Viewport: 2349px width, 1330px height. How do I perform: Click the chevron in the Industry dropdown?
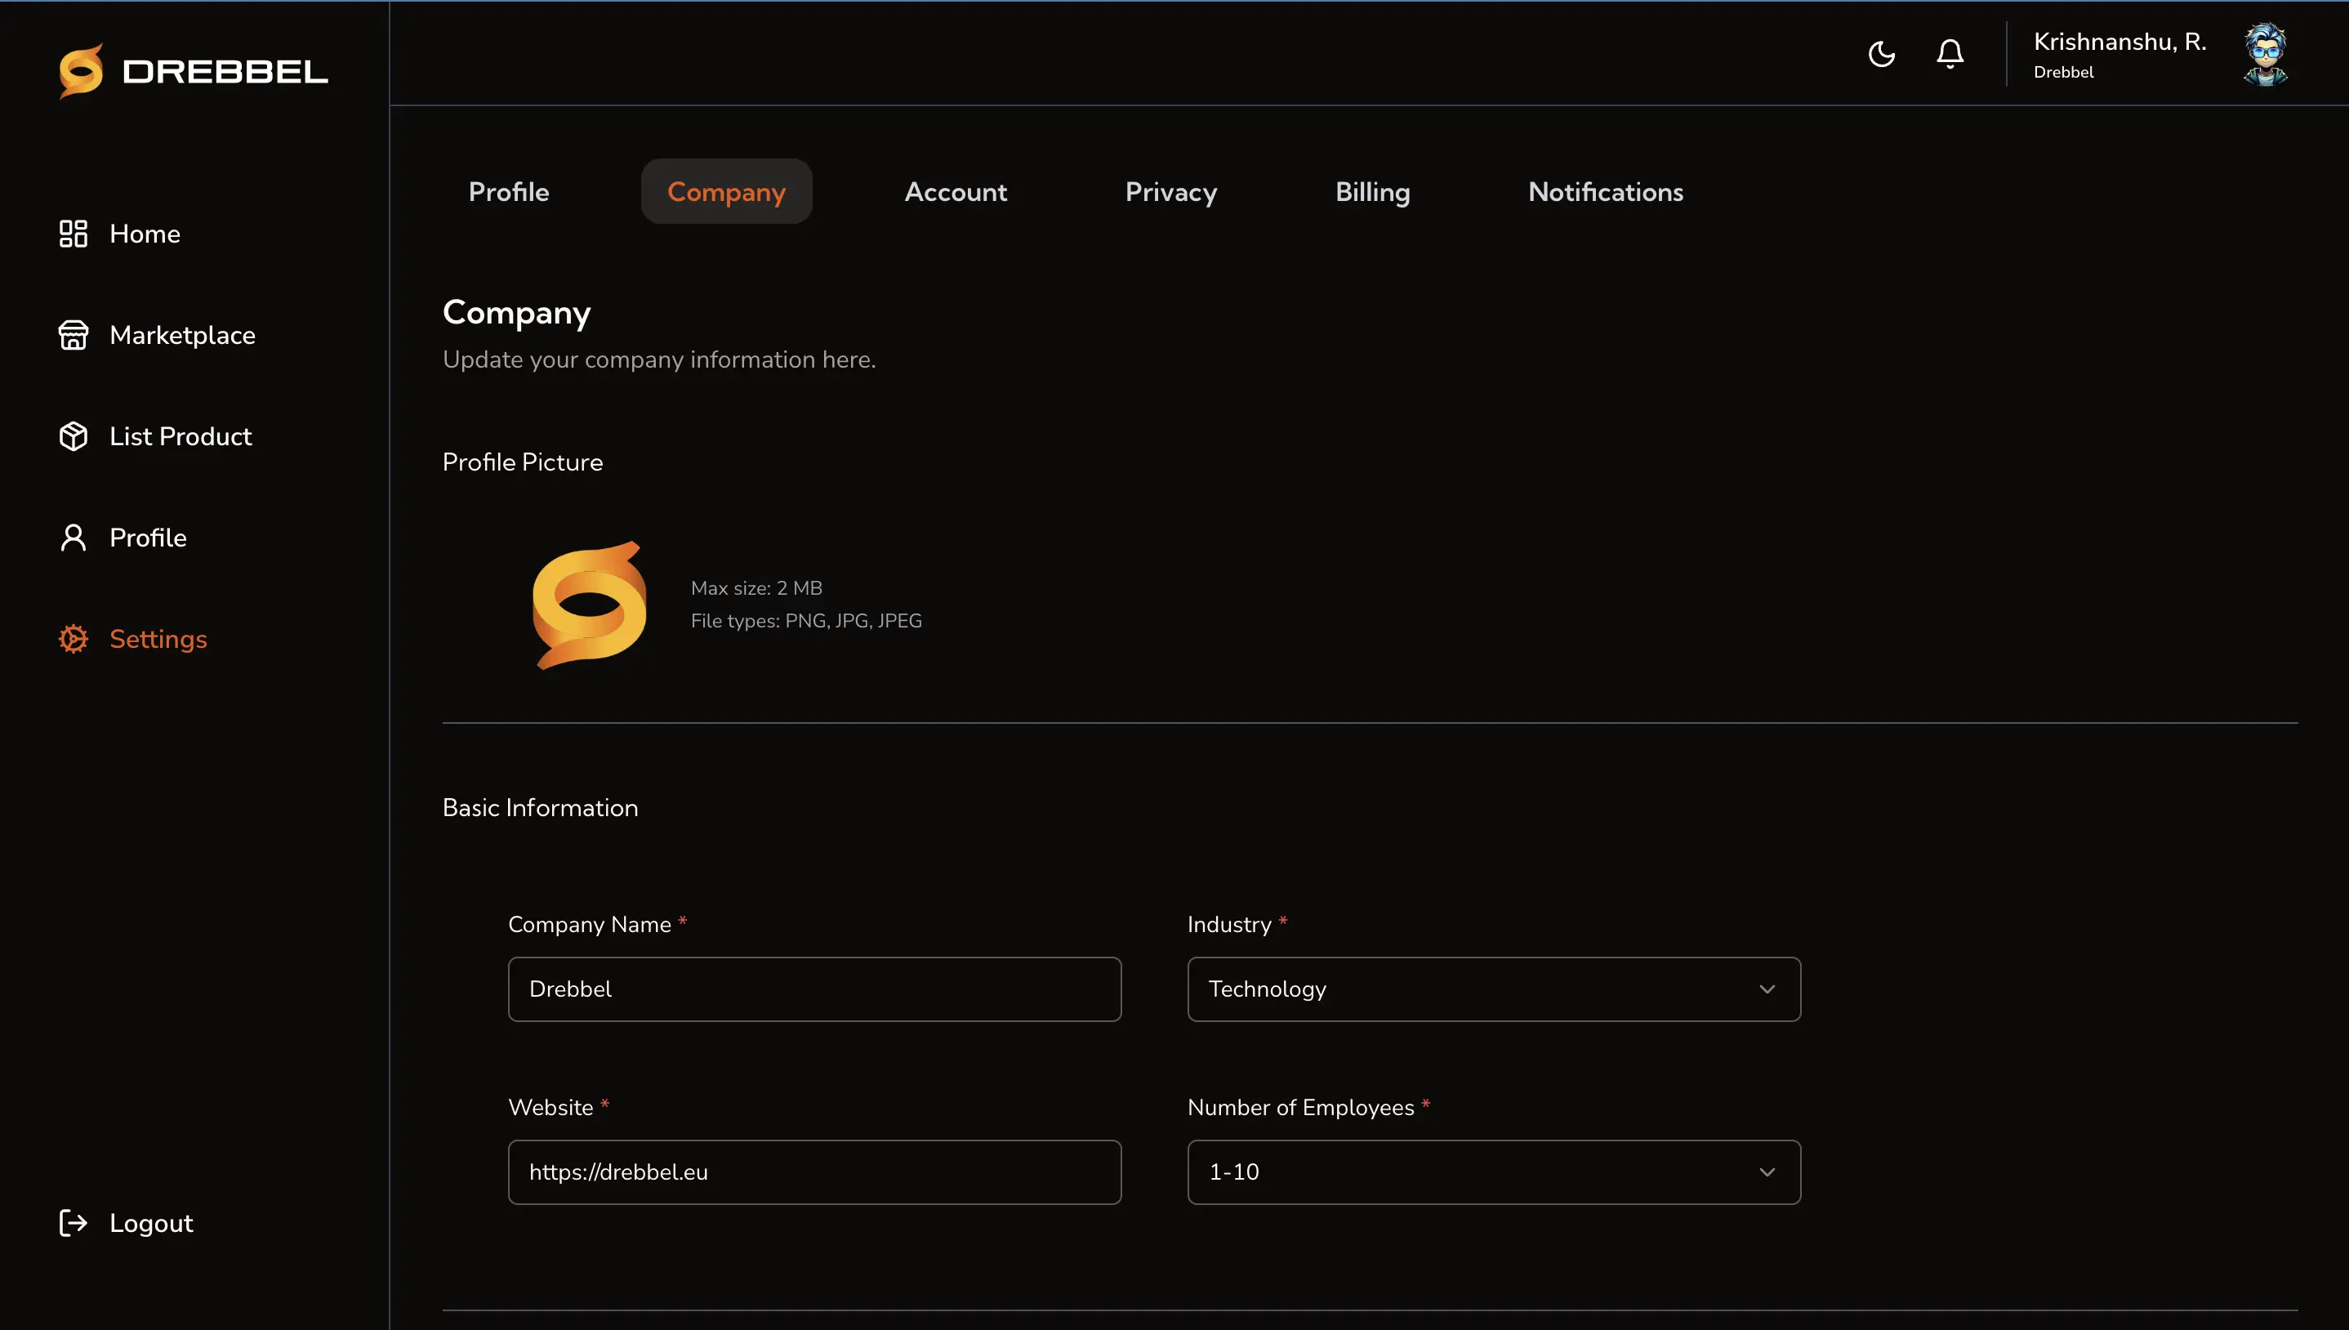point(1767,989)
